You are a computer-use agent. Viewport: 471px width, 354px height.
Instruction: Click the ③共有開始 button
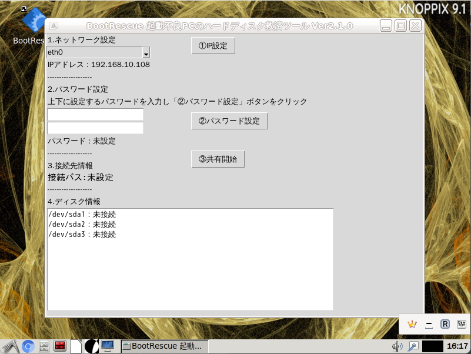tap(218, 159)
